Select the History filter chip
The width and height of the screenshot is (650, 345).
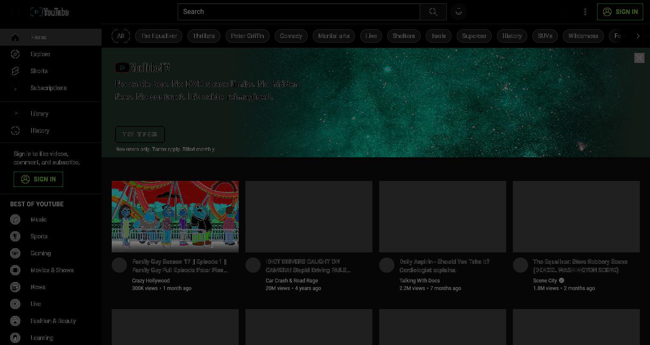pyautogui.click(x=512, y=36)
